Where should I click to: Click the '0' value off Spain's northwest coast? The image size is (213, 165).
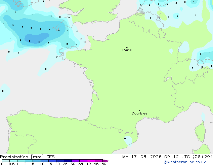[3, 91]
